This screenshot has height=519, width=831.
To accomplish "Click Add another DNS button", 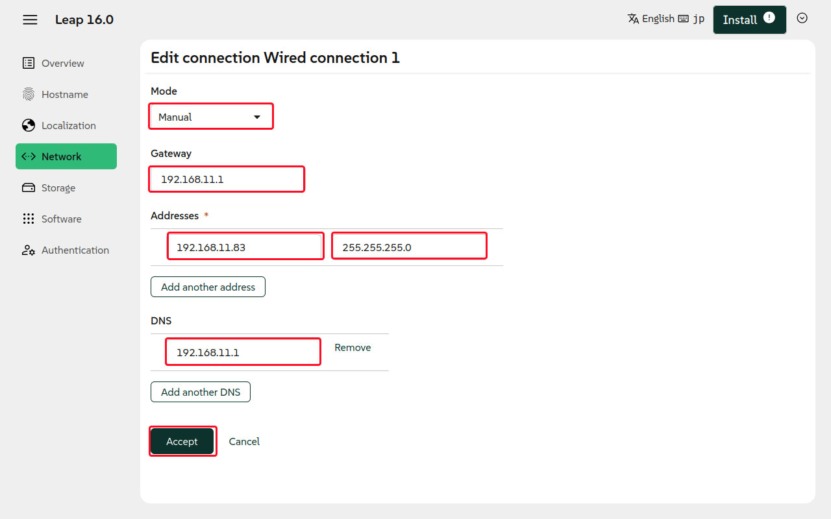I will [x=200, y=392].
